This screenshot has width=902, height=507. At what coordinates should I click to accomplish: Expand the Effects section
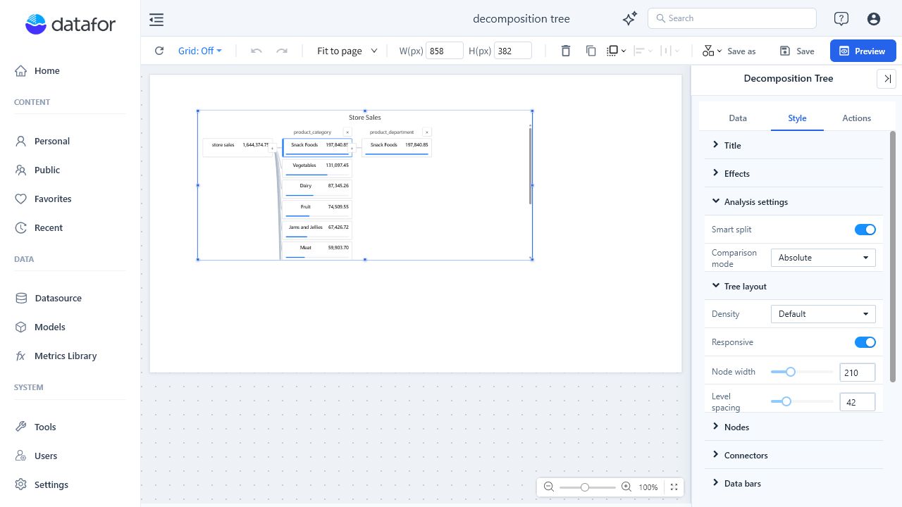(793, 173)
